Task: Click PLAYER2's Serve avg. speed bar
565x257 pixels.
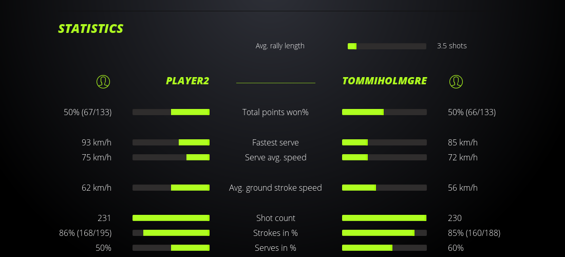Action: [171, 157]
